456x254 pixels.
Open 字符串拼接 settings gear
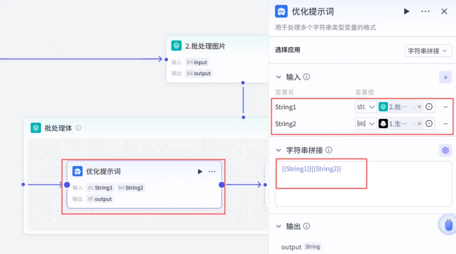(x=445, y=150)
